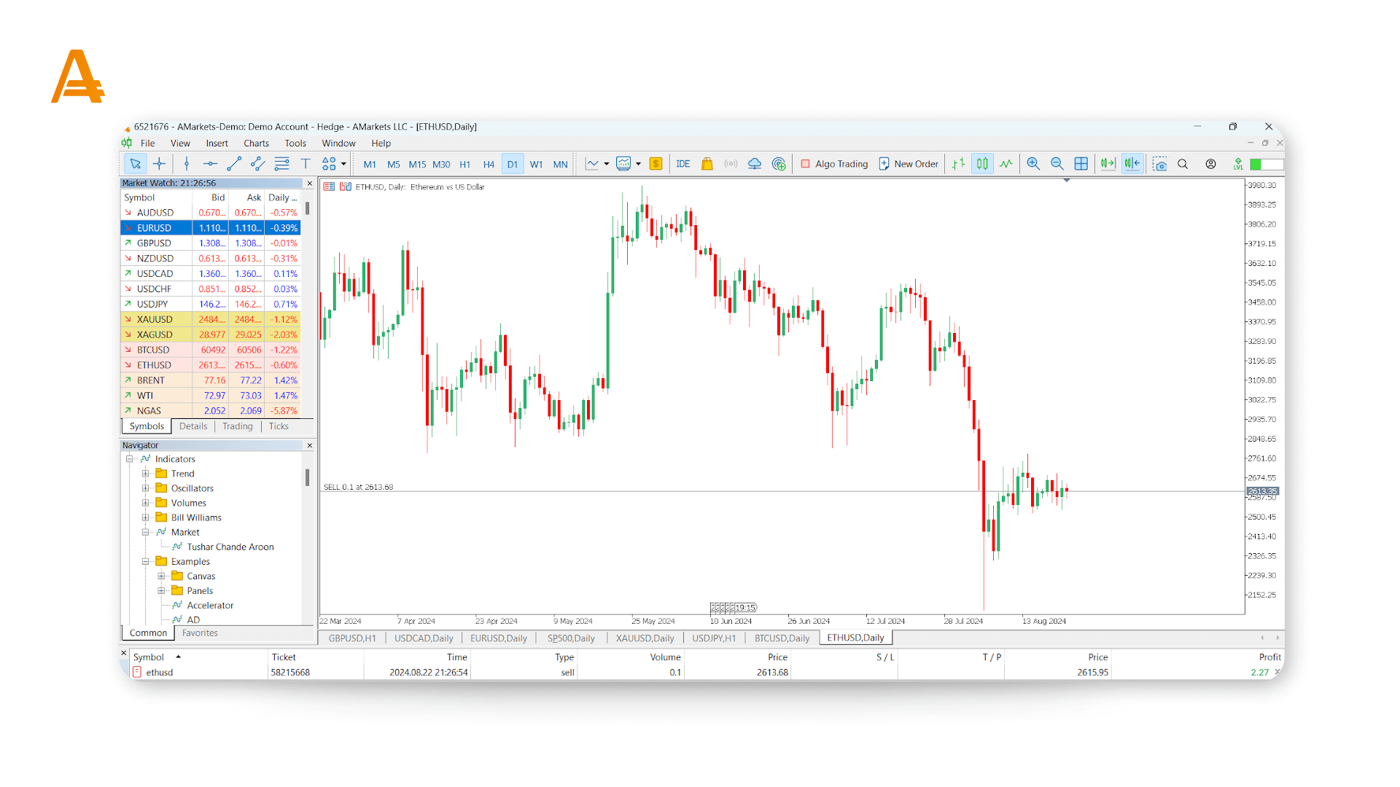Image resolution: width=1400 pixels, height=787 pixels.
Task: Select the text label tool
Action: tap(306, 164)
